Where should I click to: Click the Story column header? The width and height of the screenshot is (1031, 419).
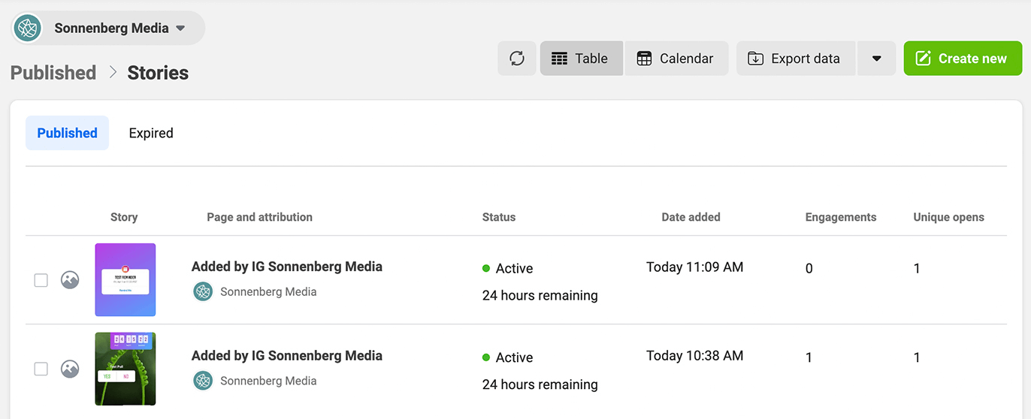pyautogui.click(x=124, y=217)
